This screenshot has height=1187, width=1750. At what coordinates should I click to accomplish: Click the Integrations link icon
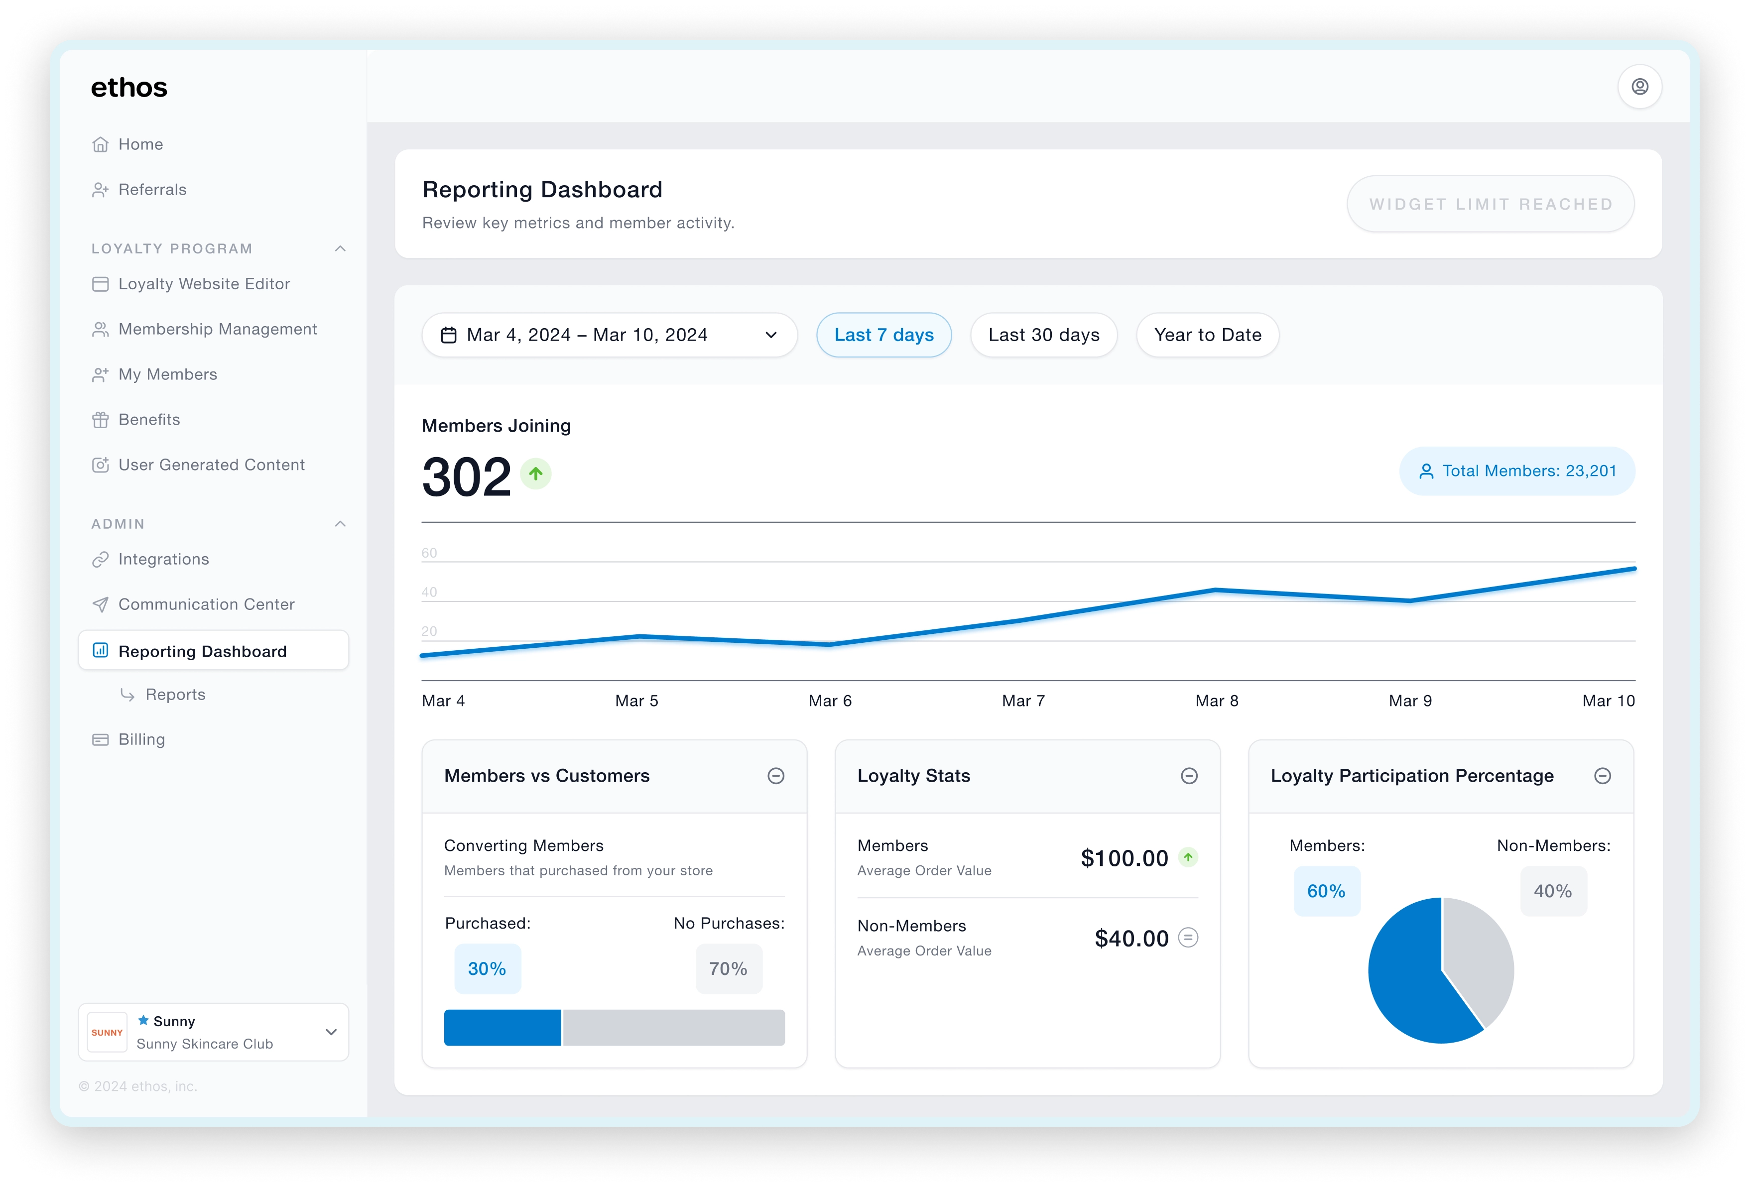(100, 559)
